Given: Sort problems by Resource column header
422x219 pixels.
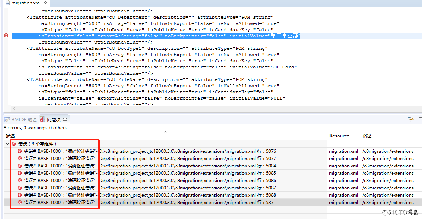Looking at the screenshot, I should 343,136.
